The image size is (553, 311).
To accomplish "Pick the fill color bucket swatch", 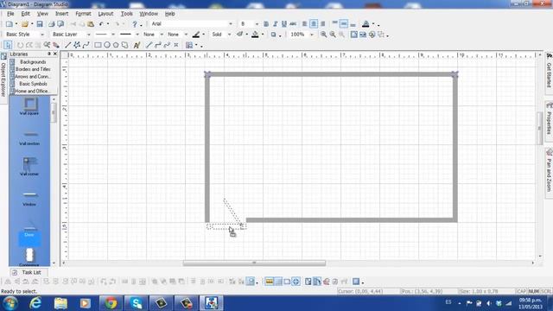I will tap(255, 35).
